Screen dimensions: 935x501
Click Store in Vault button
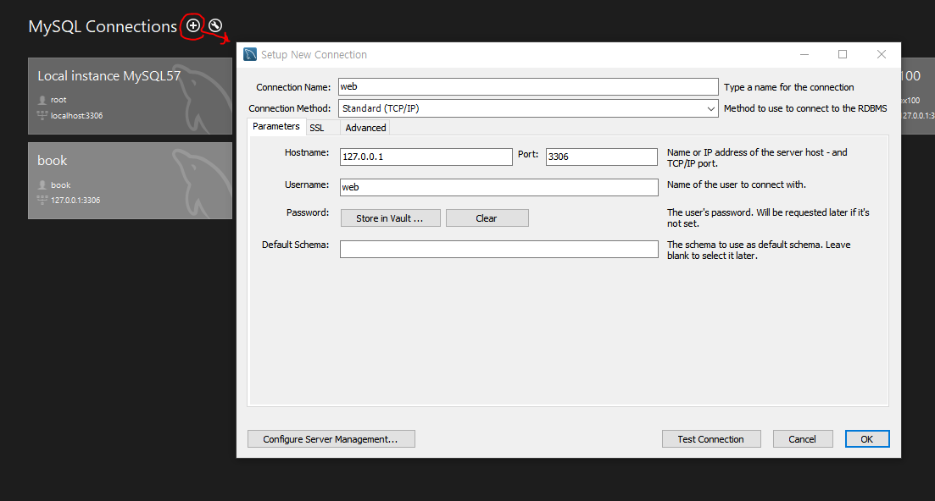click(x=390, y=218)
